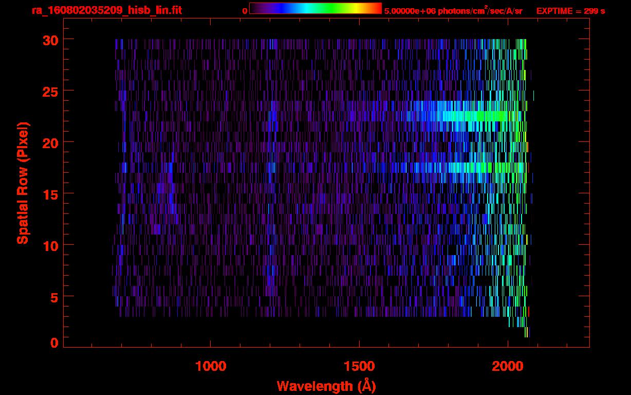Click the Wavelength (Å) axis title
The width and height of the screenshot is (631, 395).
point(326,386)
